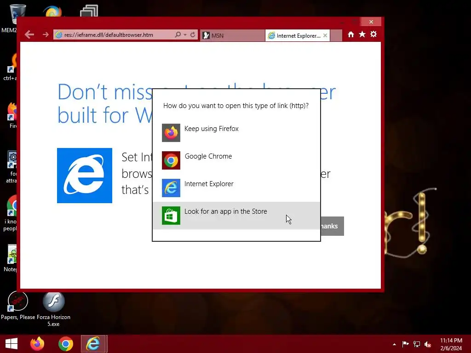The image size is (471, 353).
Task: Open the Windows Start button
Action: (11, 344)
